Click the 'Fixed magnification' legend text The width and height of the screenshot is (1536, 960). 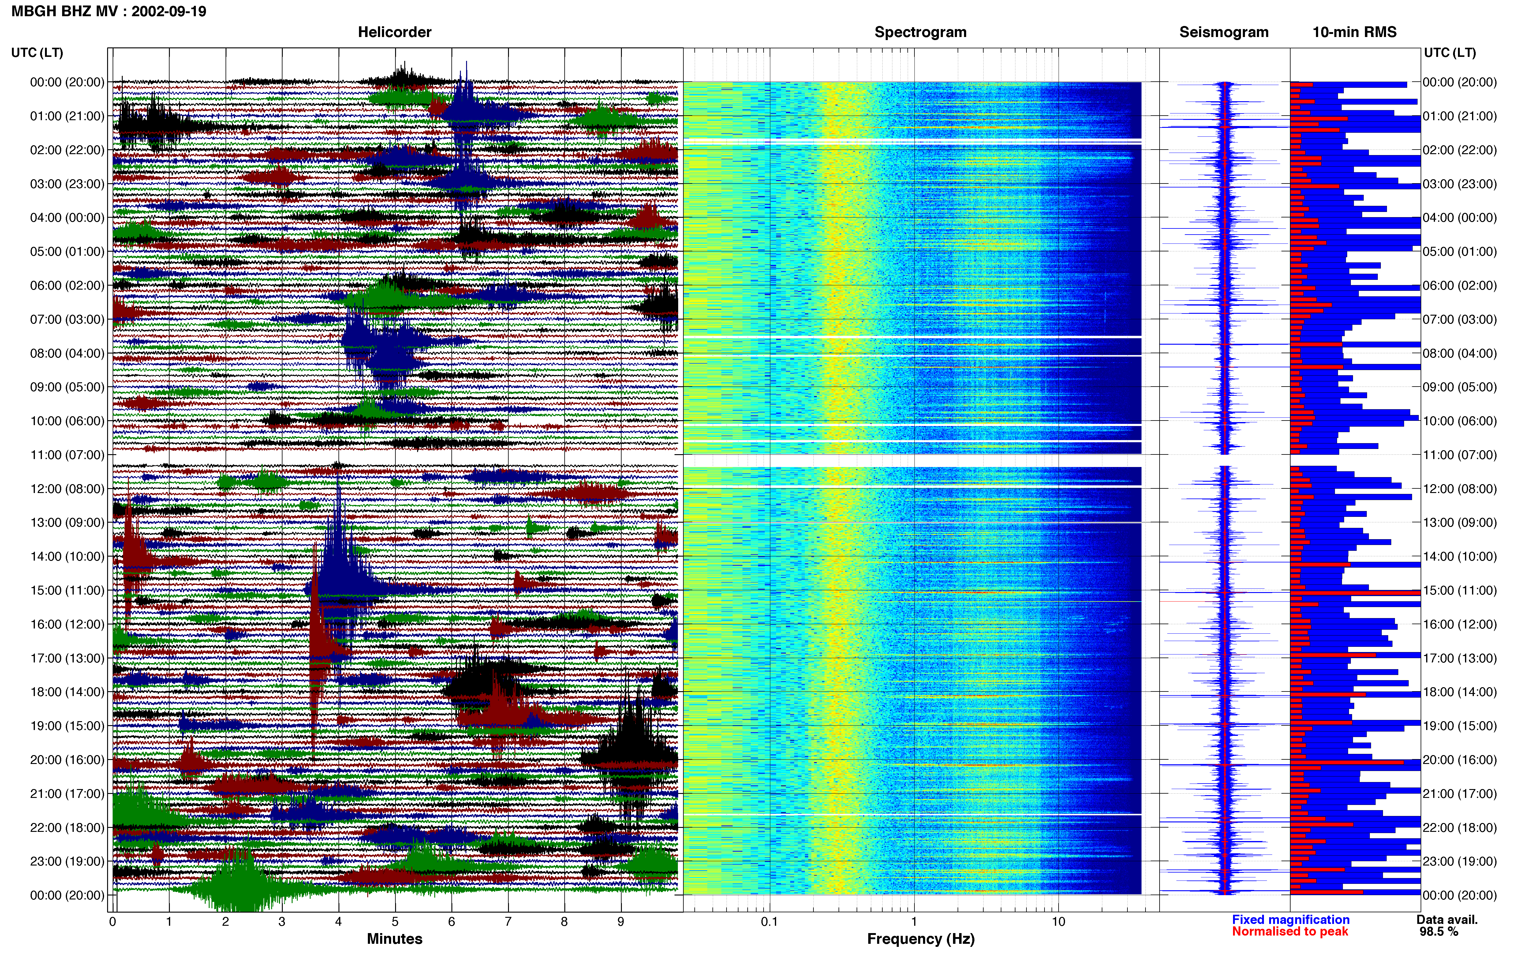tap(1290, 919)
